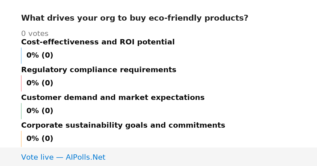Click the poll question heading

pyautogui.click(x=135, y=18)
